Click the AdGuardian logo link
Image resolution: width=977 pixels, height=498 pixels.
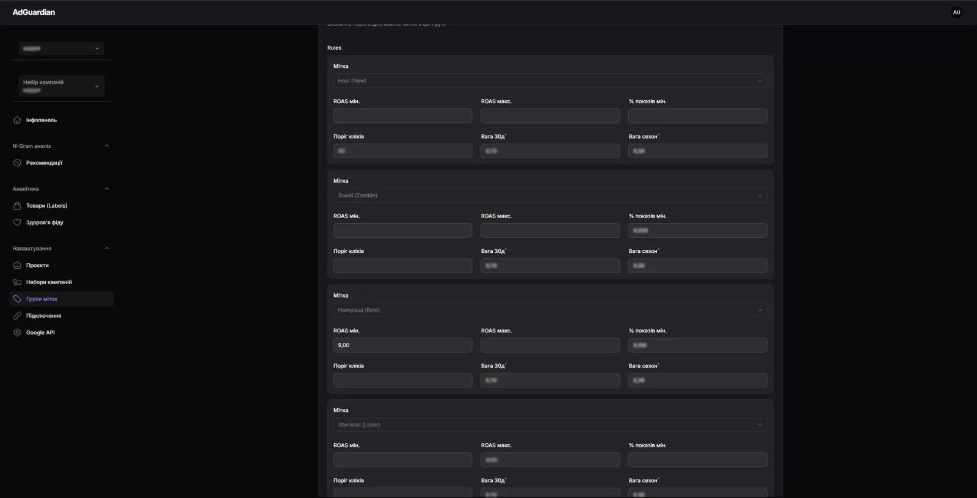pos(34,12)
